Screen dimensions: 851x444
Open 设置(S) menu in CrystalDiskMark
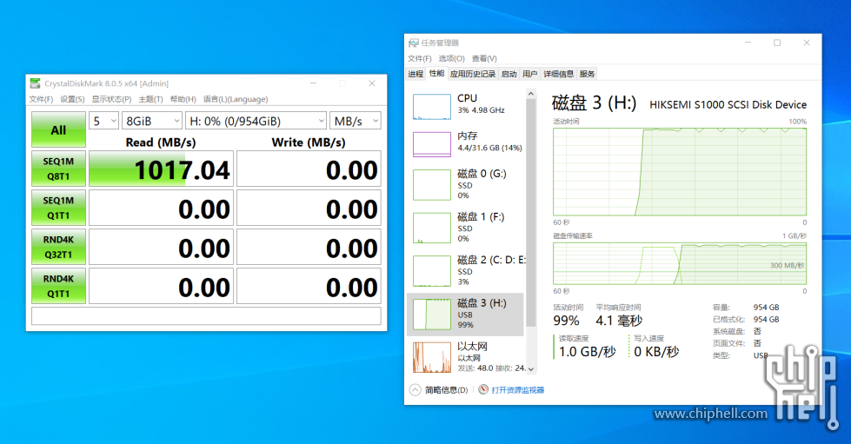[72, 99]
